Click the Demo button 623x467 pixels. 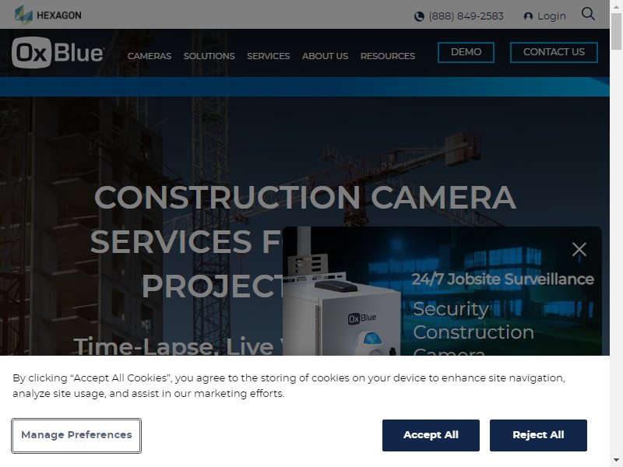[x=466, y=52]
